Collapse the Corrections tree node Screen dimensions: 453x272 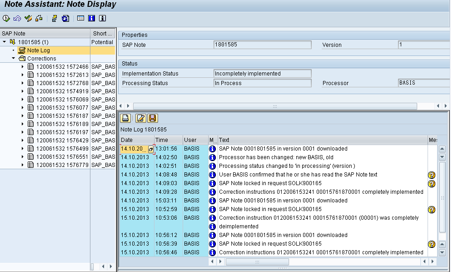coord(13,58)
